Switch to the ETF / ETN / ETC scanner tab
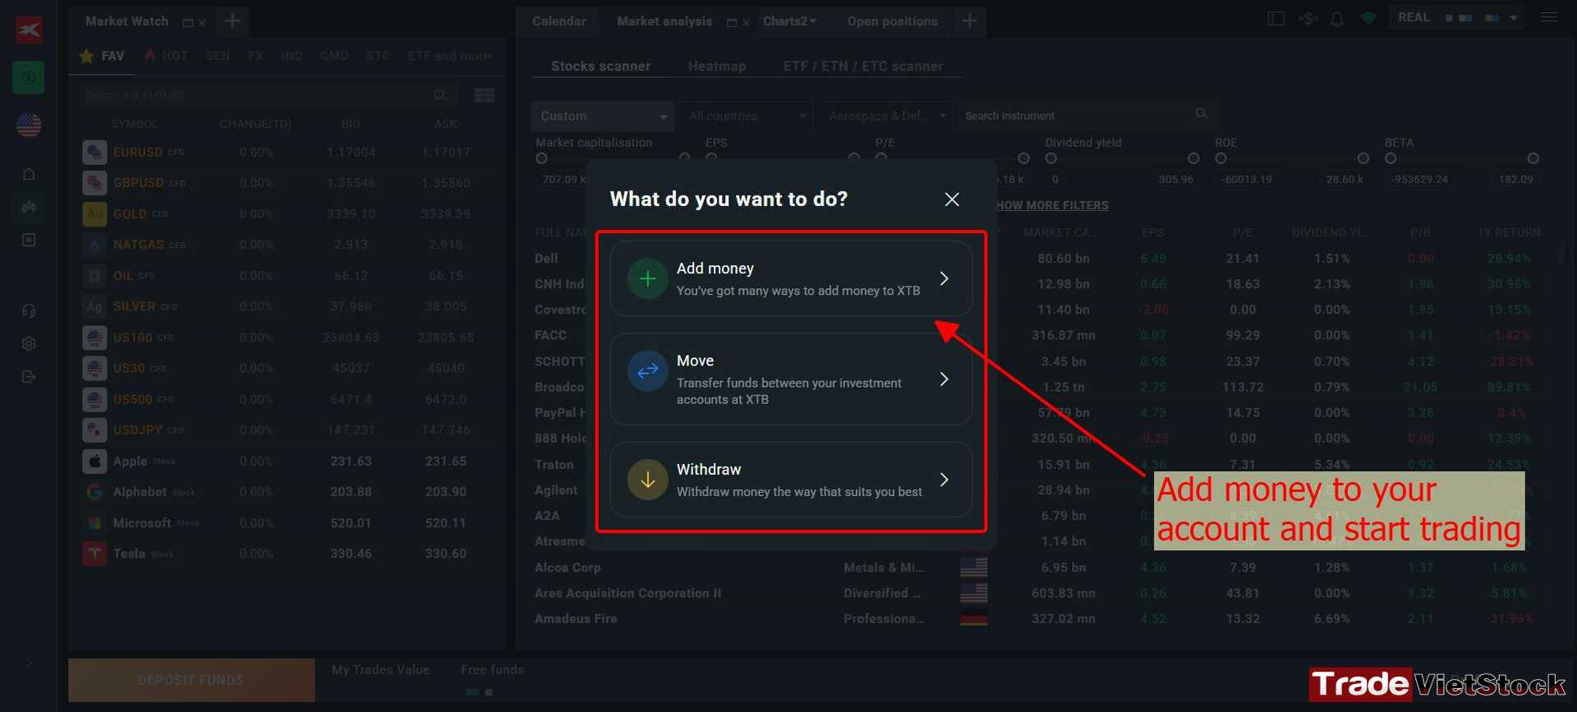Image resolution: width=1577 pixels, height=712 pixels. click(x=862, y=67)
